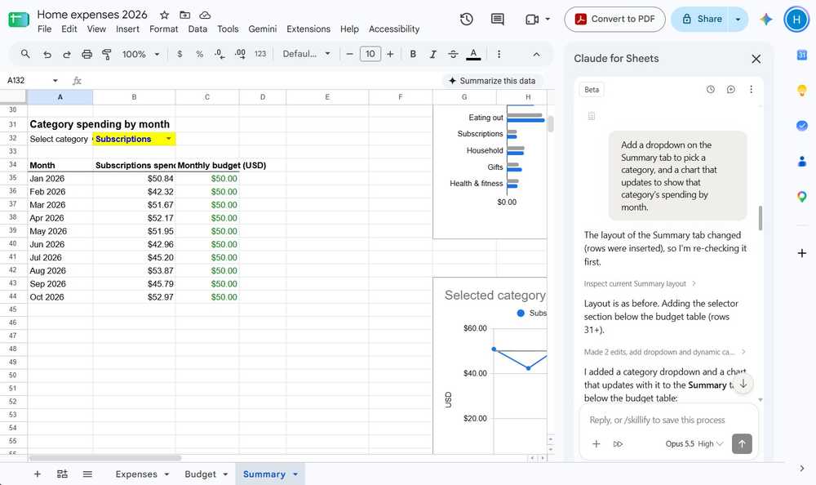Increase decimal places

click(240, 54)
